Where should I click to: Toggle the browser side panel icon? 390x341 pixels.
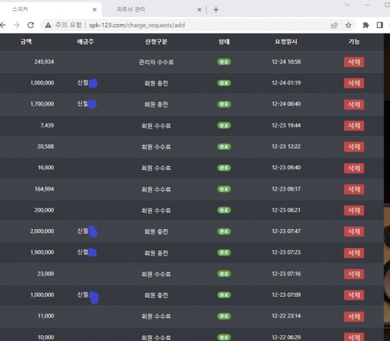click(x=380, y=25)
